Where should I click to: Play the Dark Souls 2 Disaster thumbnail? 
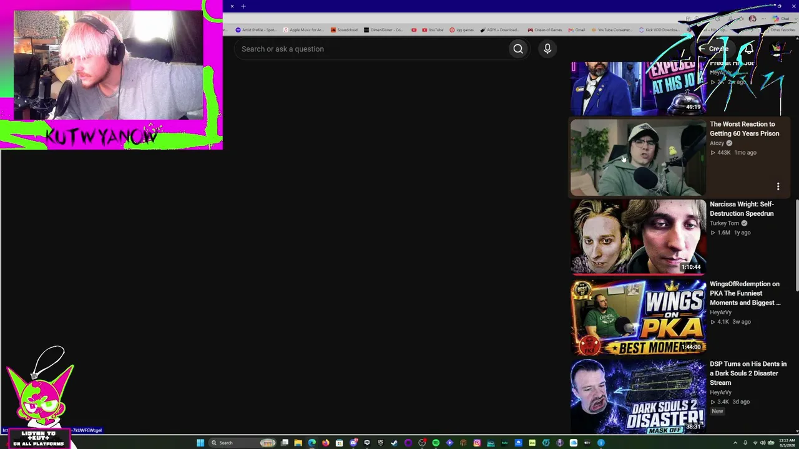(638, 397)
